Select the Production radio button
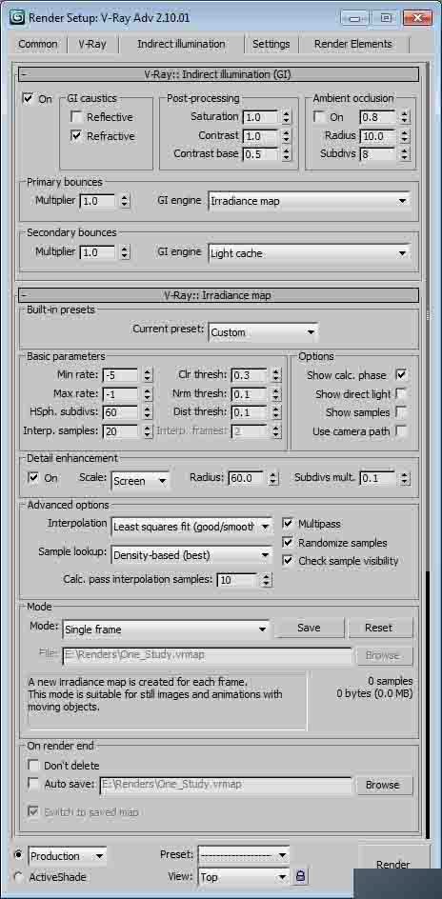Screen dimensions: 442x899 pos(18,855)
